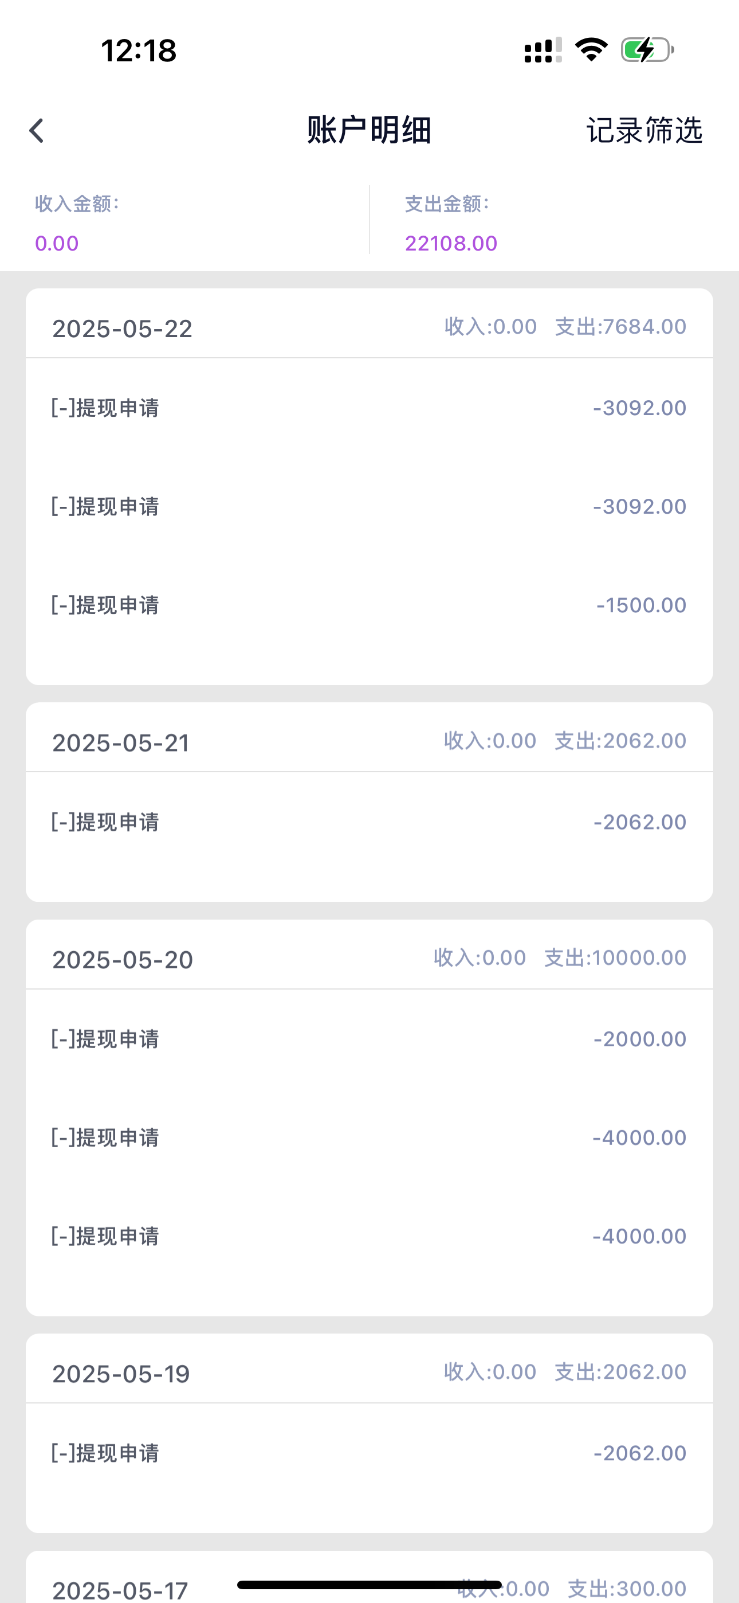Image resolution: width=739 pixels, height=1603 pixels.
Task: Open the 2025-05-21 -2062.00 withdrawal entry
Action: tap(369, 822)
